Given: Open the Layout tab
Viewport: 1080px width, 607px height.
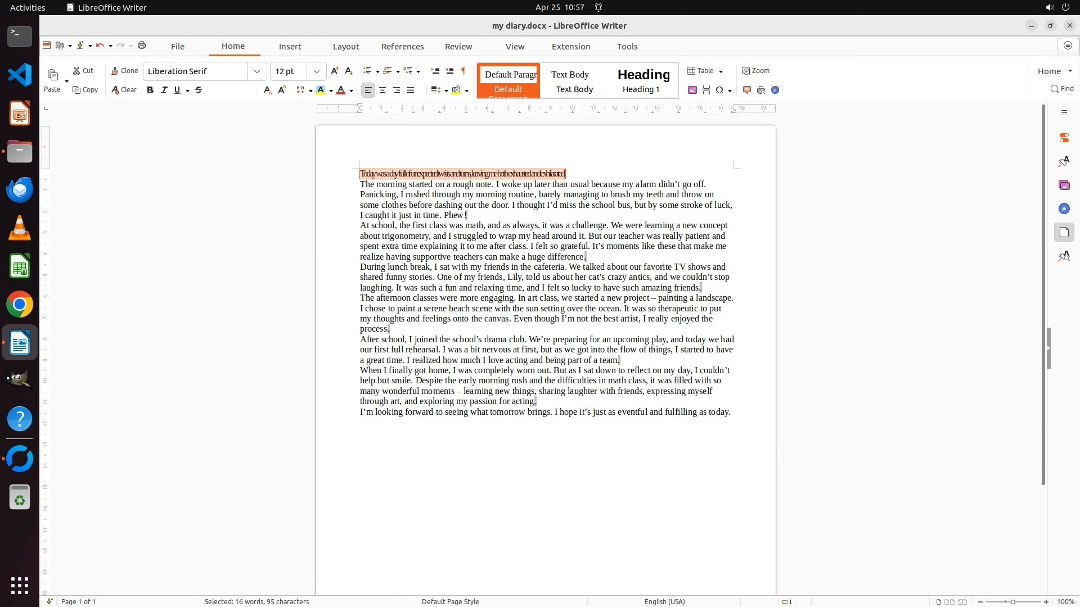Looking at the screenshot, I should coord(345,47).
